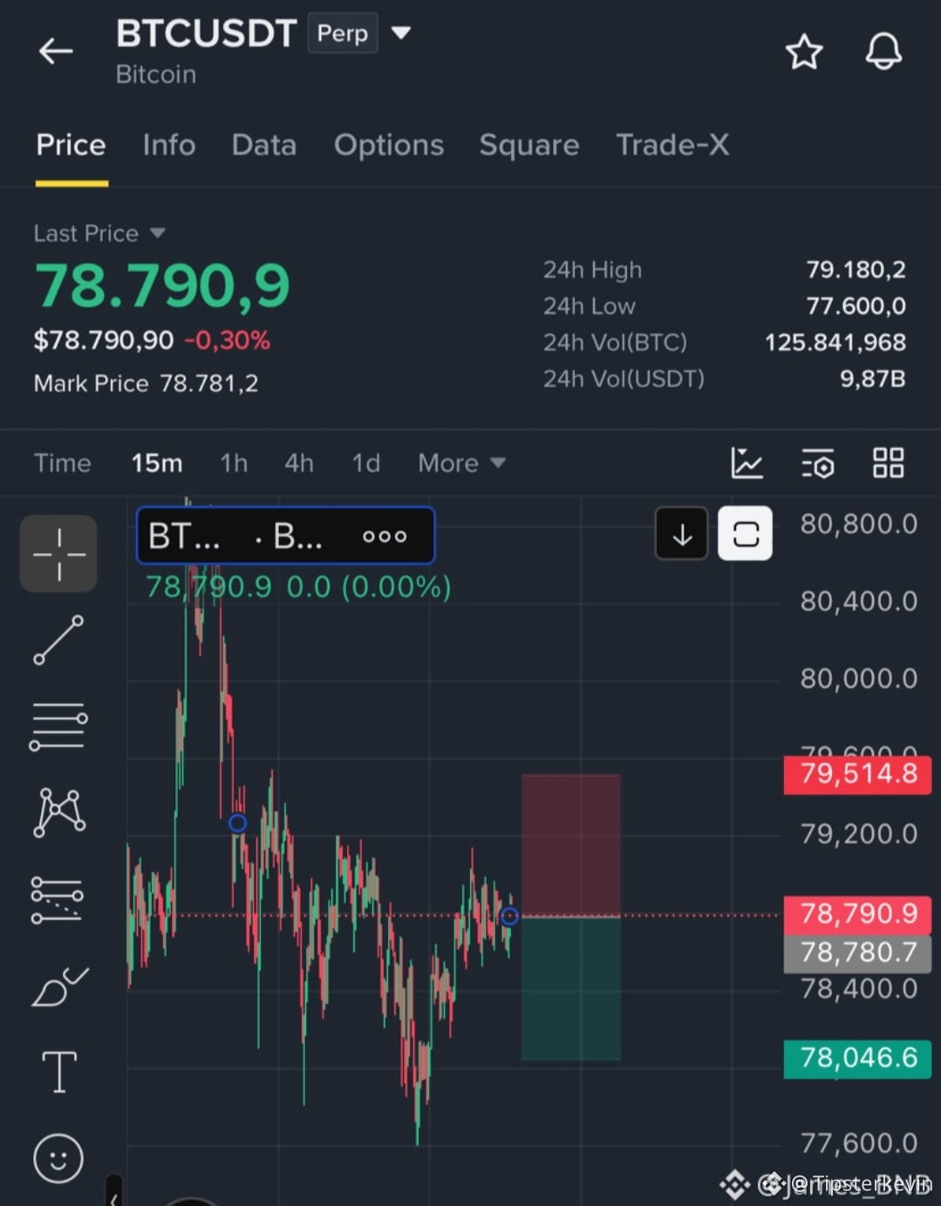Select the XABCD pattern tool
This screenshot has height=1206, width=941.
58,813
